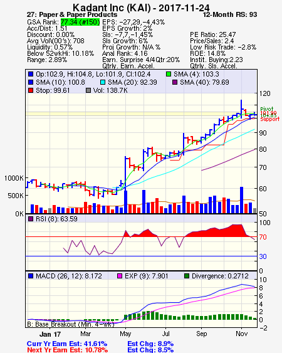
Task: Click the Discount: 0.00% text
Action: [x=51, y=34]
